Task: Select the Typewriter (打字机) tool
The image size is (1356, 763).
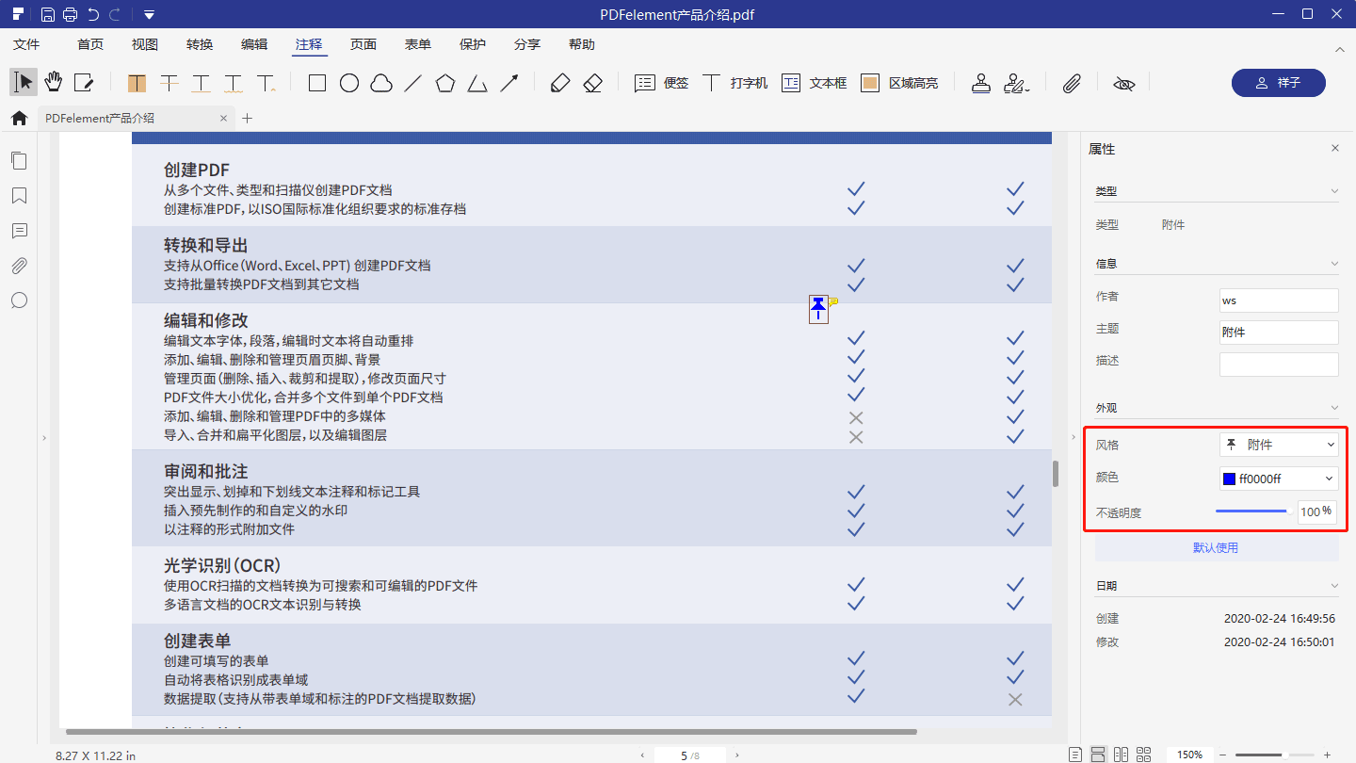Action: [734, 83]
